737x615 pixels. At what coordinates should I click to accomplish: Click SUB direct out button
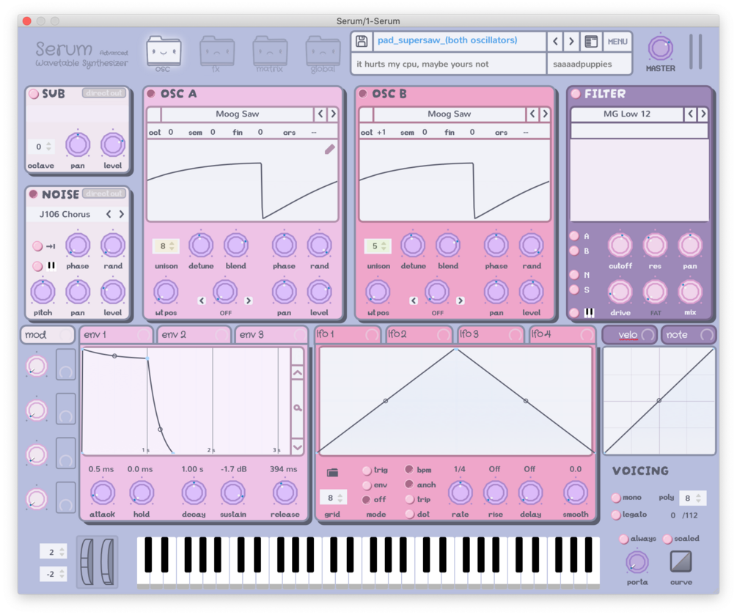click(104, 93)
